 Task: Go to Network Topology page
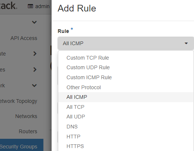(18, 101)
